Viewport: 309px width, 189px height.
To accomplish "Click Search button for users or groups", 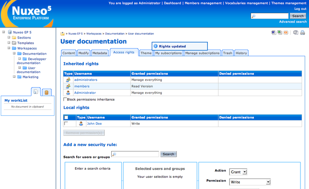I will 168,154.
